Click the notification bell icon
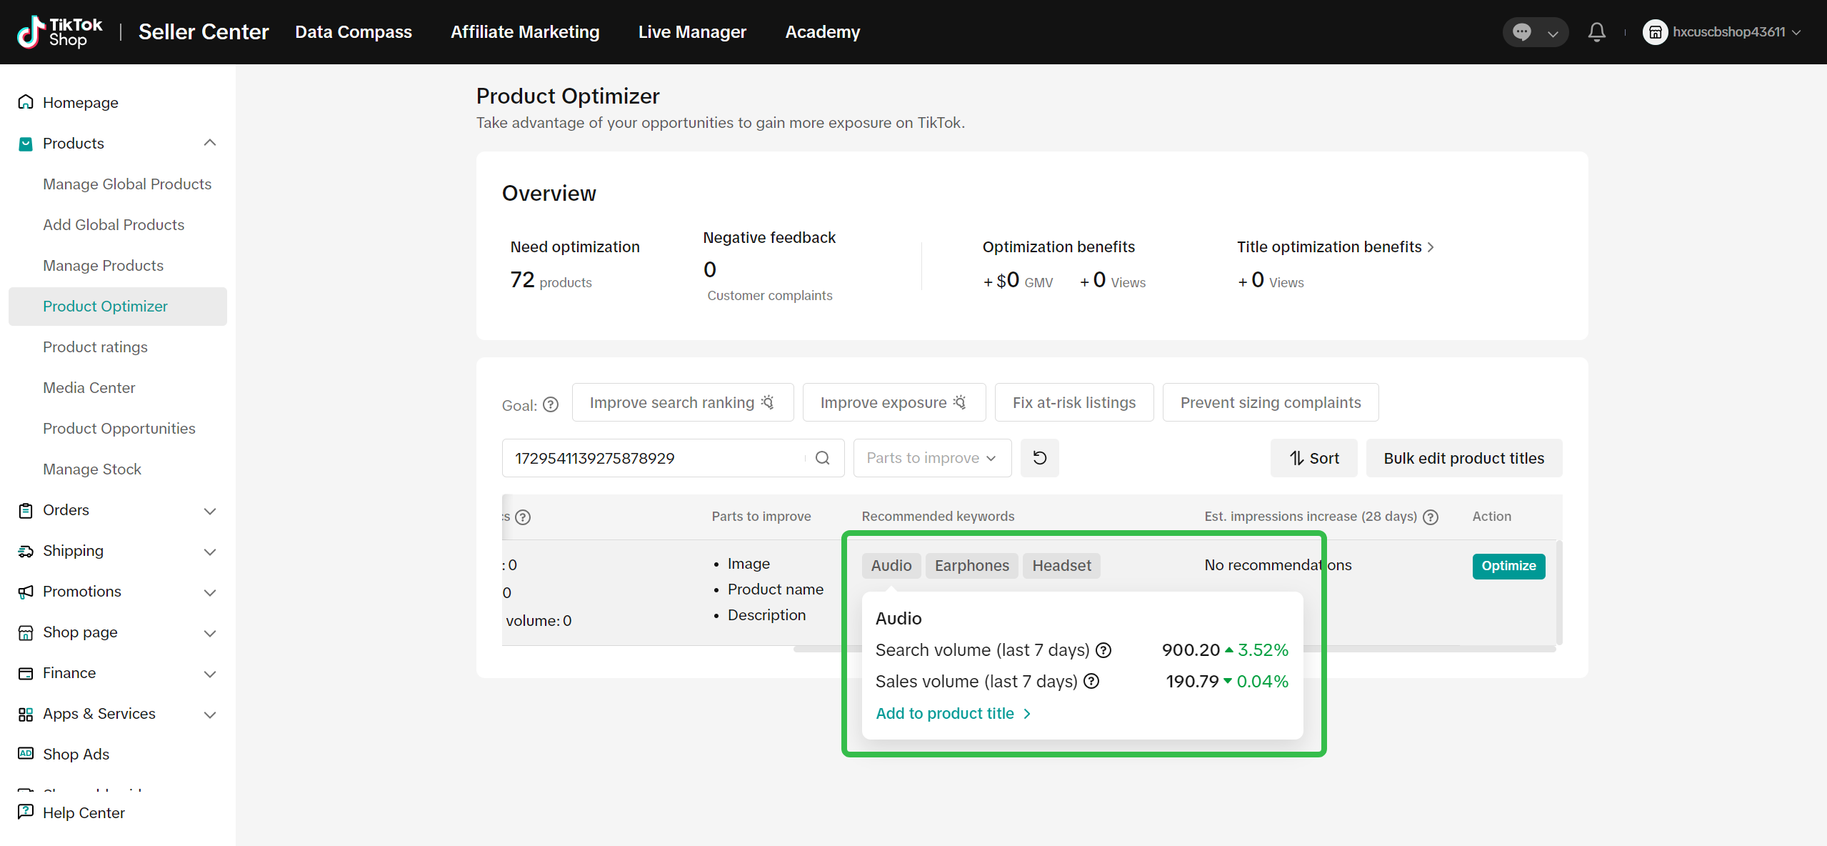1827x846 pixels. click(x=1596, y=32)
